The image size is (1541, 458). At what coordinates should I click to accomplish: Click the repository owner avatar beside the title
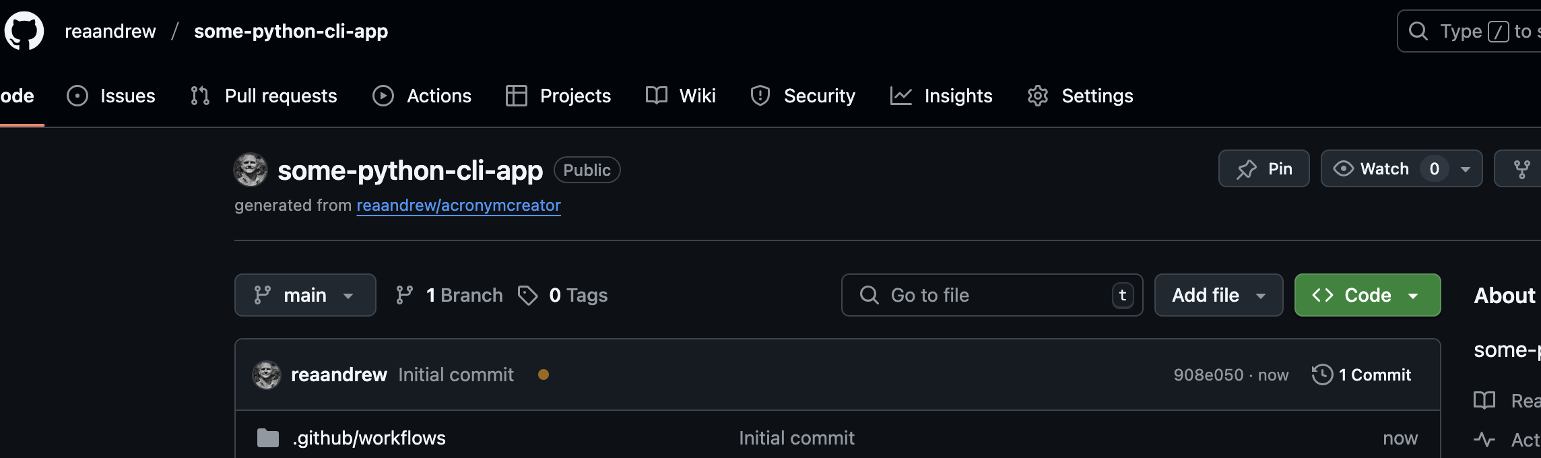point(251,170)
